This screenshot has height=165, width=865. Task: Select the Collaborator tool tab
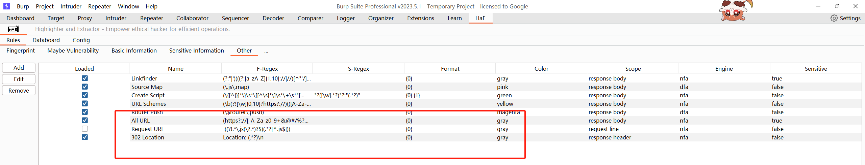pyautogui.click(x=192, y=18)
